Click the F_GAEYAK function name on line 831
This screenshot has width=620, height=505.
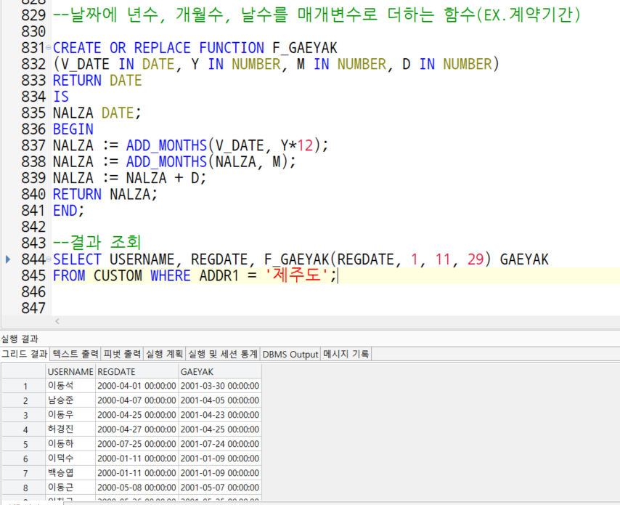305,48
